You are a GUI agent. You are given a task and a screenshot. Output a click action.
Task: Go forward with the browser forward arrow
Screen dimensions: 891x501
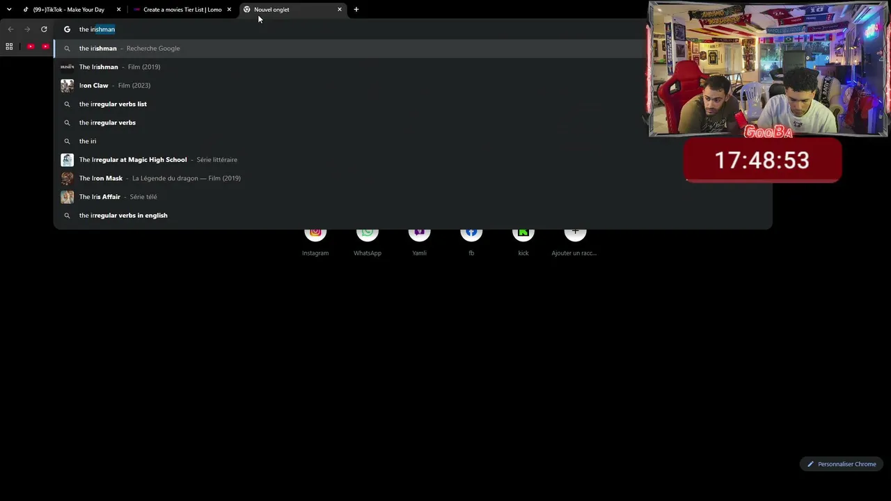(x=27, y=29)
